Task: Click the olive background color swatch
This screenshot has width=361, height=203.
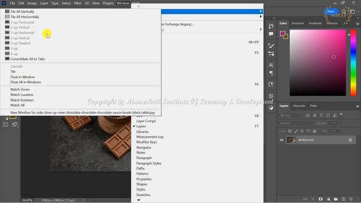Action: [286, 37]
